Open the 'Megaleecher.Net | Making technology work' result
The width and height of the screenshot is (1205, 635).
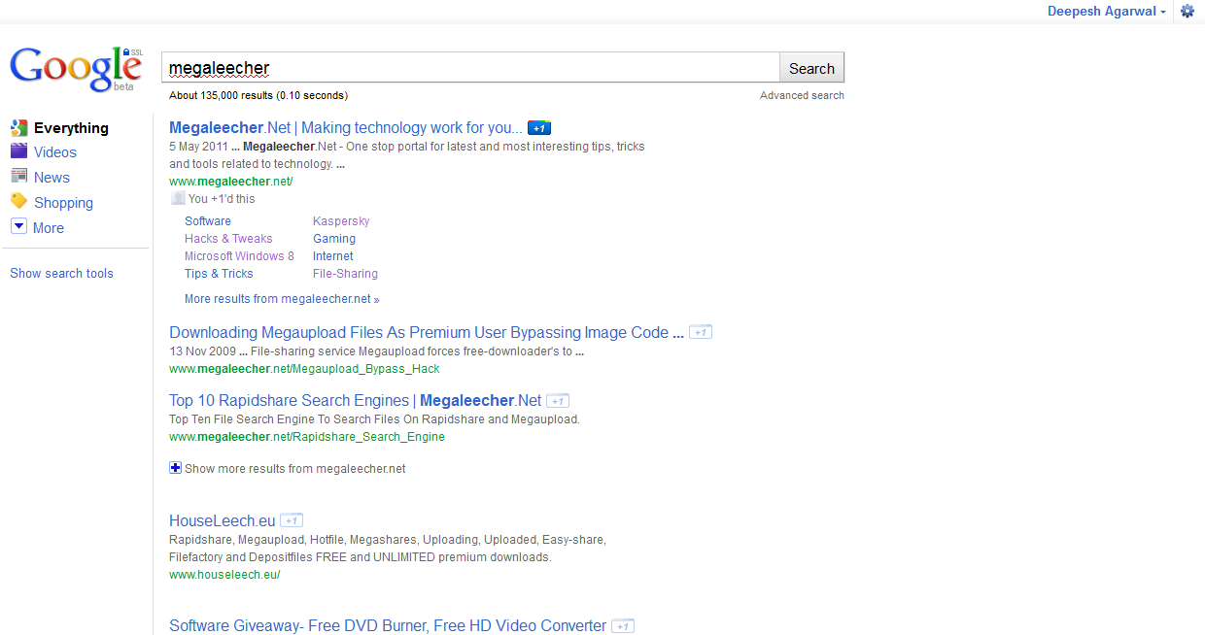tap(346, 128)
